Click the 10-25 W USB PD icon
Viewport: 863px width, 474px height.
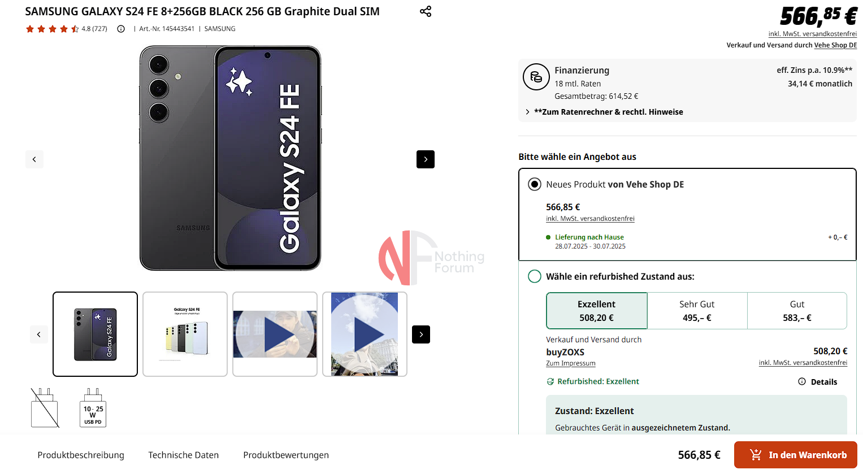93,407
